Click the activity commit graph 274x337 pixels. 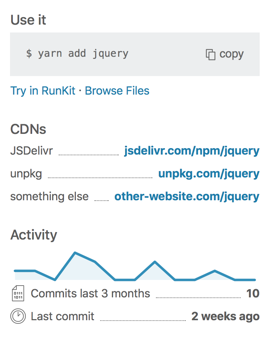(136, 266)
